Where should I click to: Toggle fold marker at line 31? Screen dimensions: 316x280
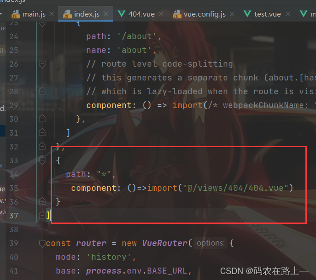coord(42,132)
